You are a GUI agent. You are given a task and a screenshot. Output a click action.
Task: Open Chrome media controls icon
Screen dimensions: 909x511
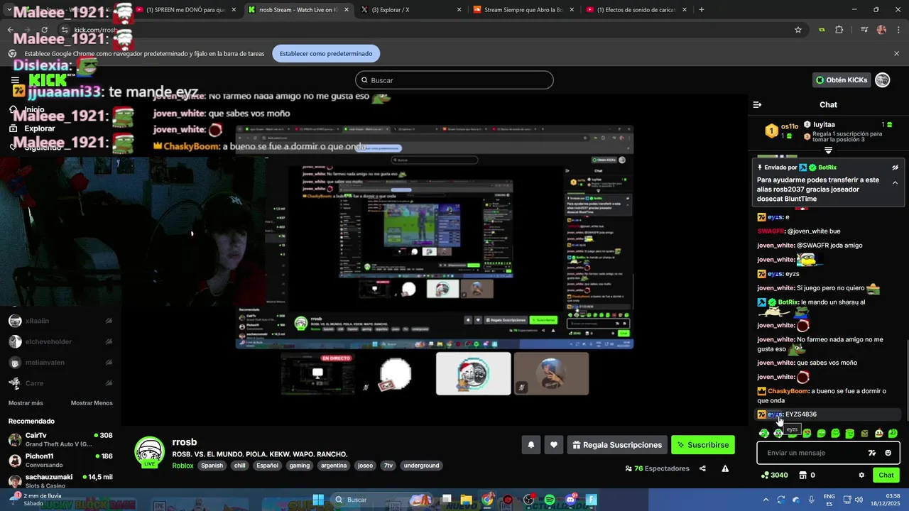pos(864,30)
